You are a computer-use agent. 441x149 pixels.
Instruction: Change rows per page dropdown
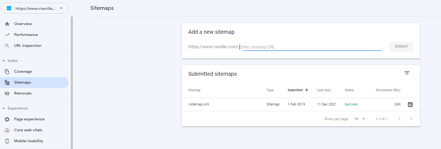[x=360, y=119]
